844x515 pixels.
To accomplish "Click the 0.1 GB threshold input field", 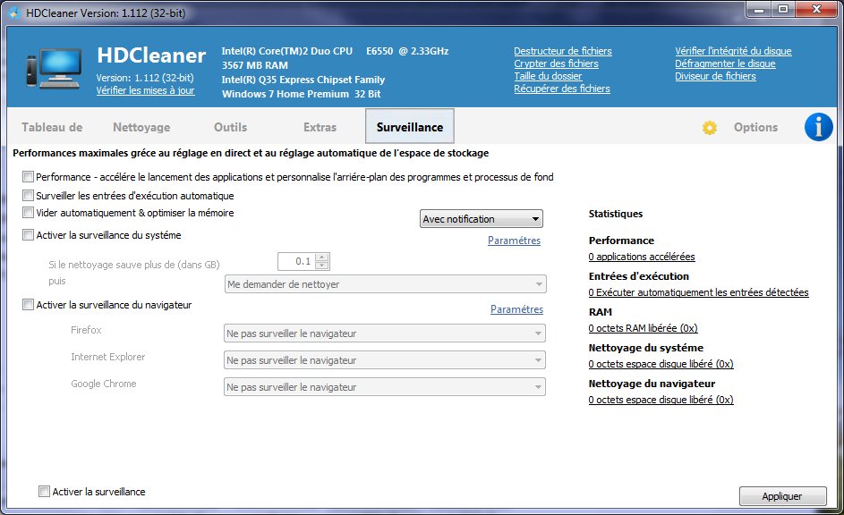I will click(297, 261).
